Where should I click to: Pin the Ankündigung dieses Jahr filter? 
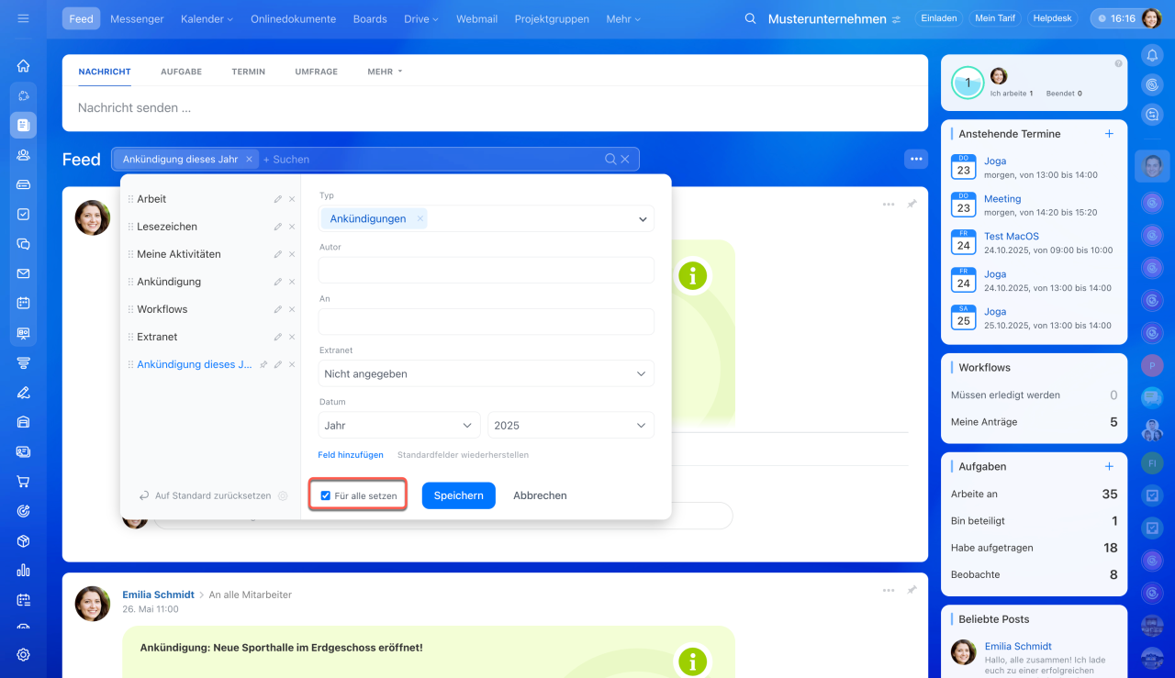pos(263,364)
